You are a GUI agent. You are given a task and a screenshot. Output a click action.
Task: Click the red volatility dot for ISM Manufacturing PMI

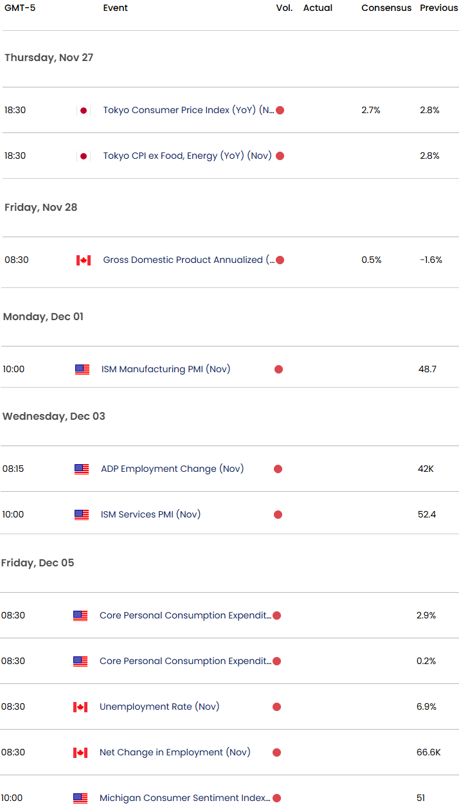(x=278, y=370)
